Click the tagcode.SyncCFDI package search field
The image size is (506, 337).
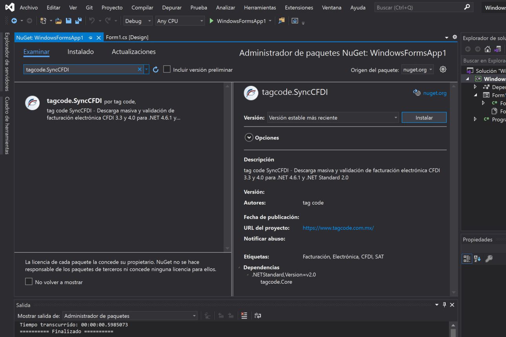coord(80,69)
